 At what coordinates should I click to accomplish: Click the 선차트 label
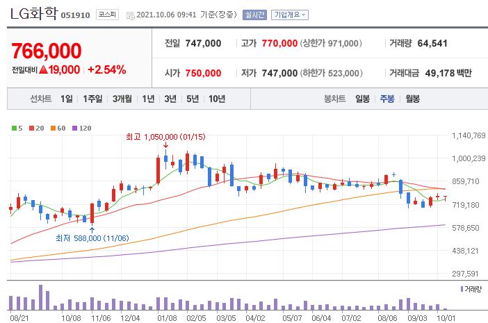[41, 99]
